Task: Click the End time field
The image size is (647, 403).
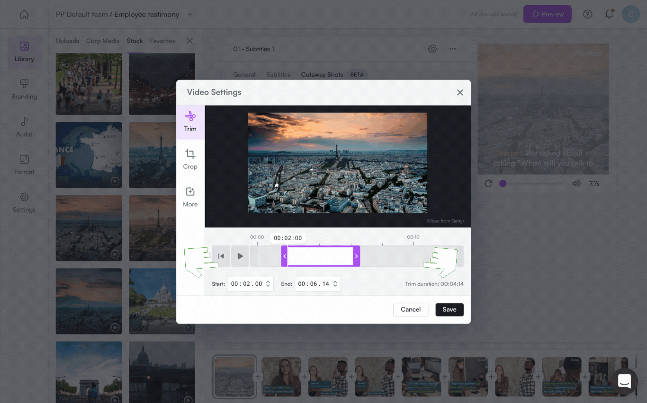Action: pos(317,284)
